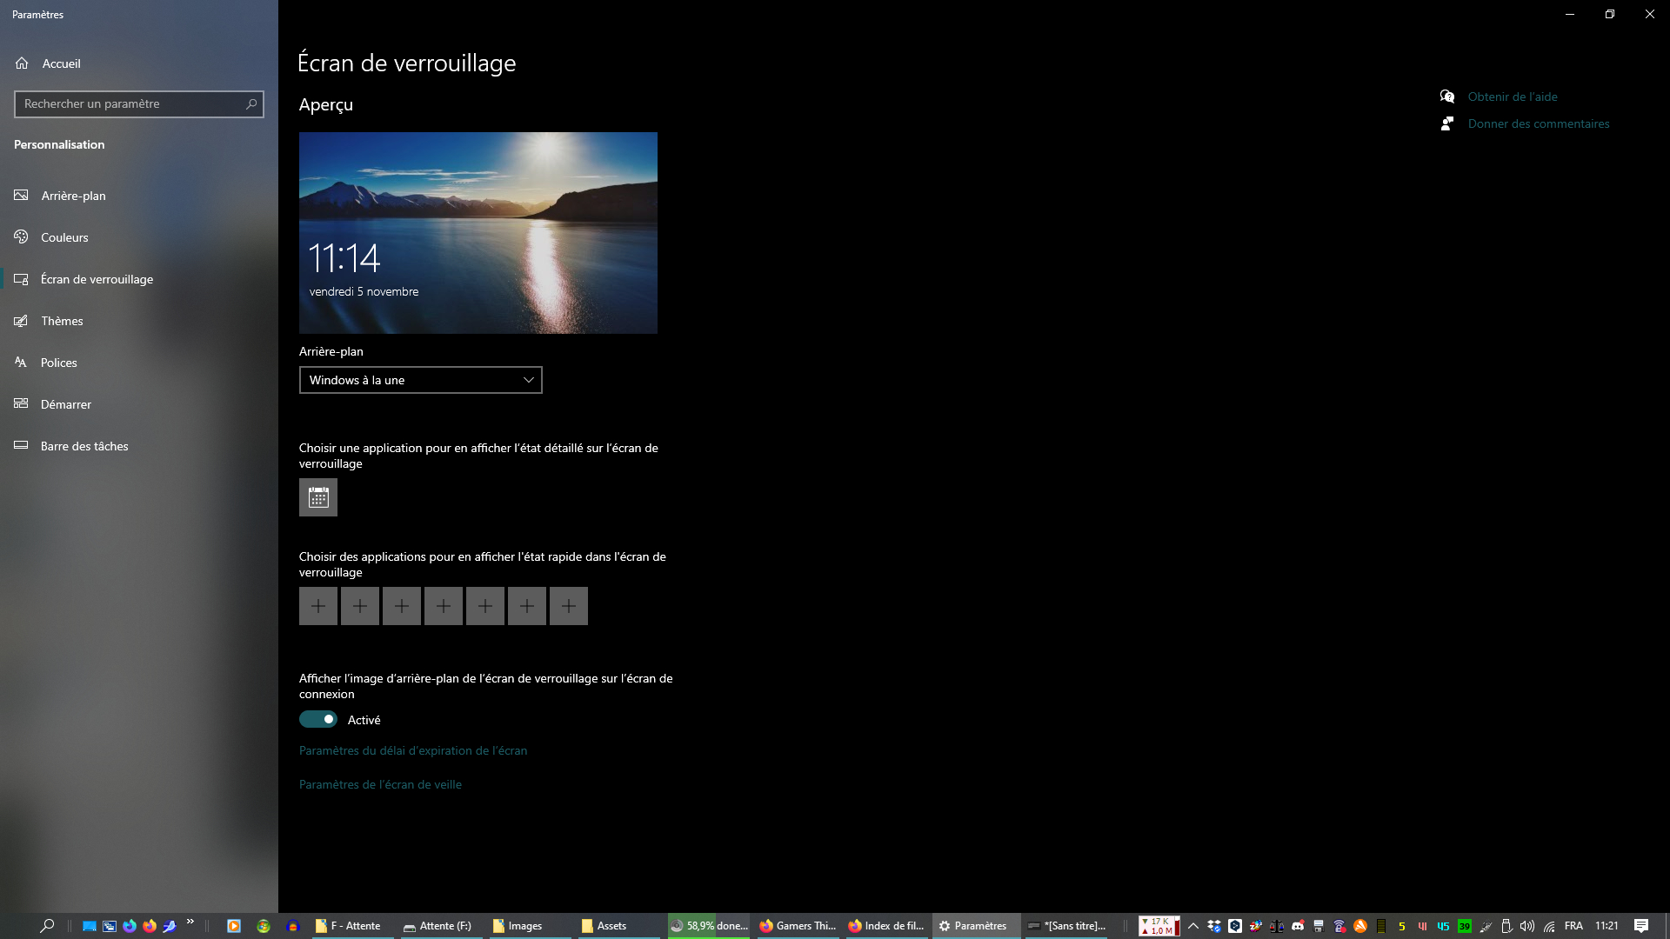Open the '58,9% done' progress taskbar item

[709, 926]
